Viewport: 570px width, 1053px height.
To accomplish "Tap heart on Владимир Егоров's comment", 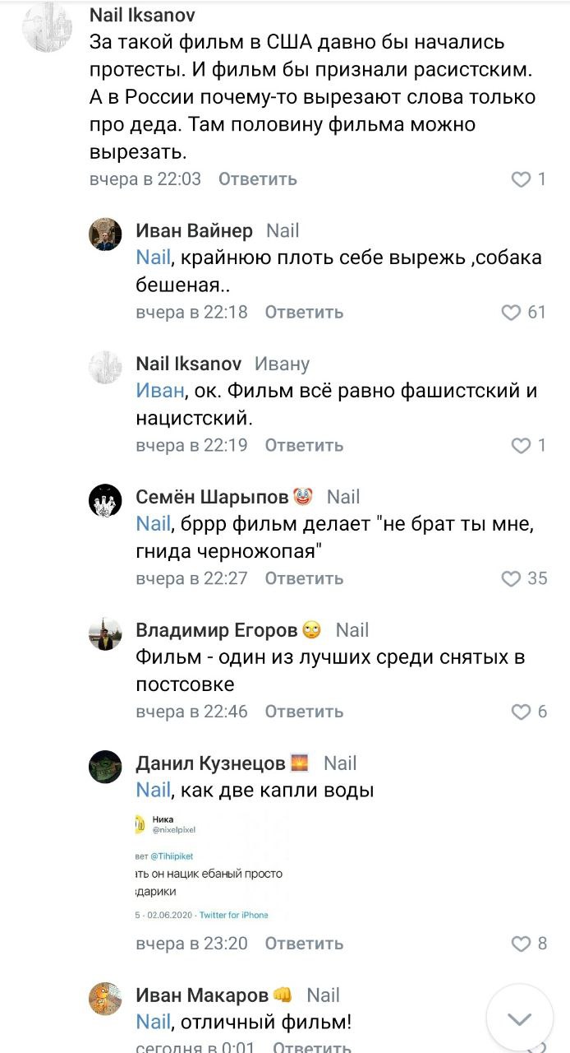I will click(521, 712).
